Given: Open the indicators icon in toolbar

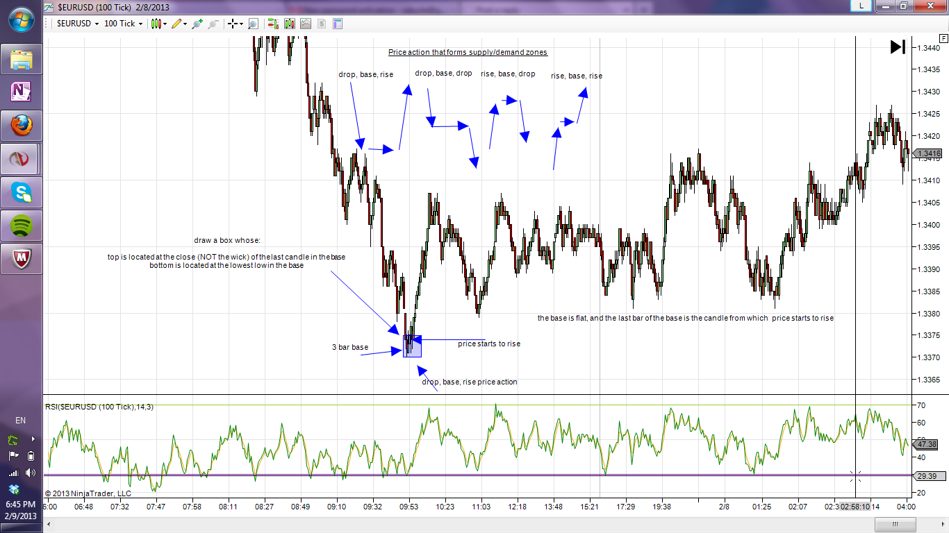Looking at the screenshot, I should pos(306,24).
